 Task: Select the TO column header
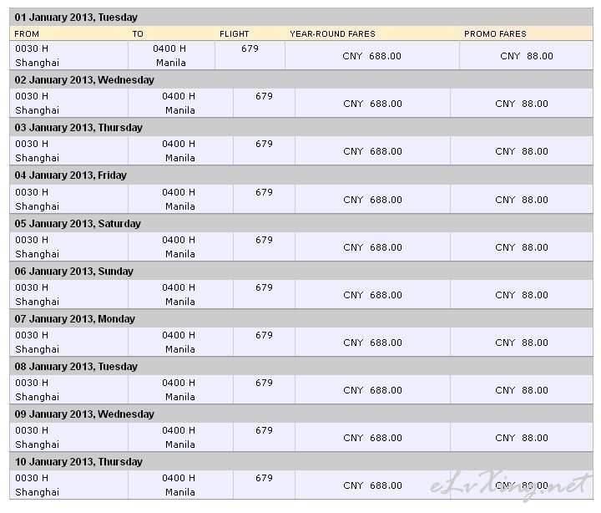click(x=138, y=33)
